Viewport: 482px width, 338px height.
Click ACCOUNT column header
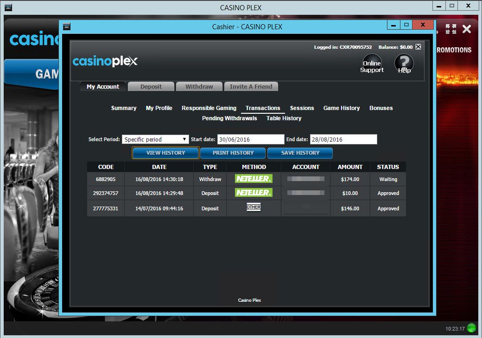click(x=306, y=167)
